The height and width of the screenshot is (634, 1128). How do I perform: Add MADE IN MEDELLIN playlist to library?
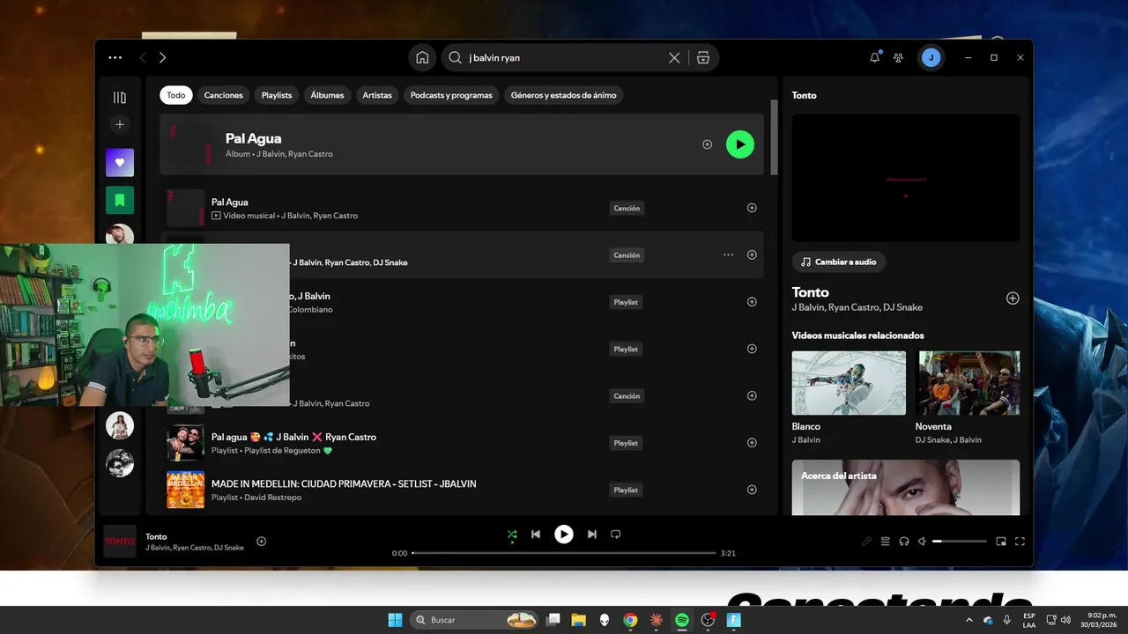752,490
